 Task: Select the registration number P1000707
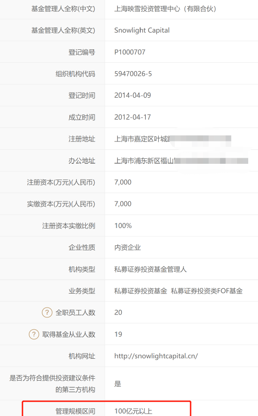[130, 52]
